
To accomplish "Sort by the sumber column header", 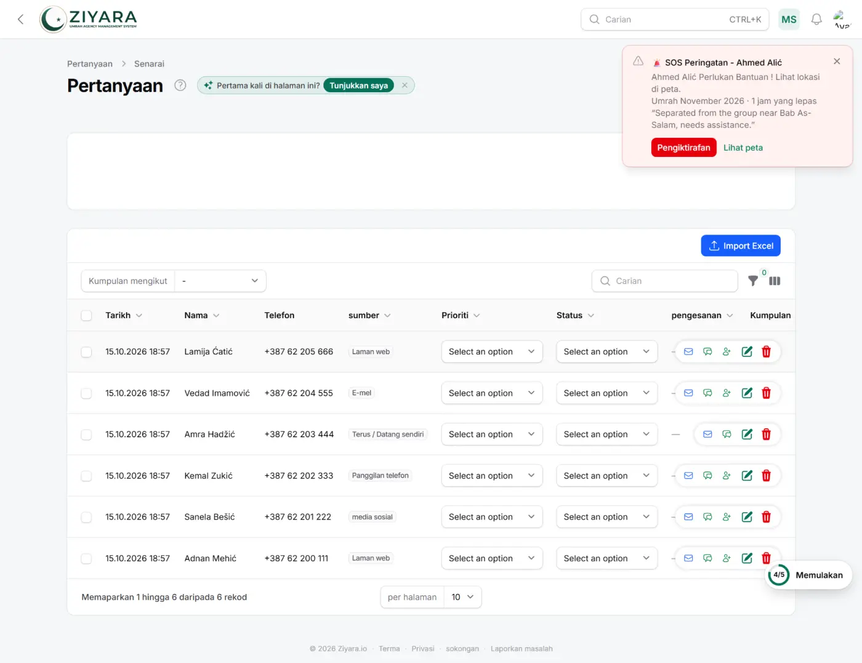I will (369, 315).
